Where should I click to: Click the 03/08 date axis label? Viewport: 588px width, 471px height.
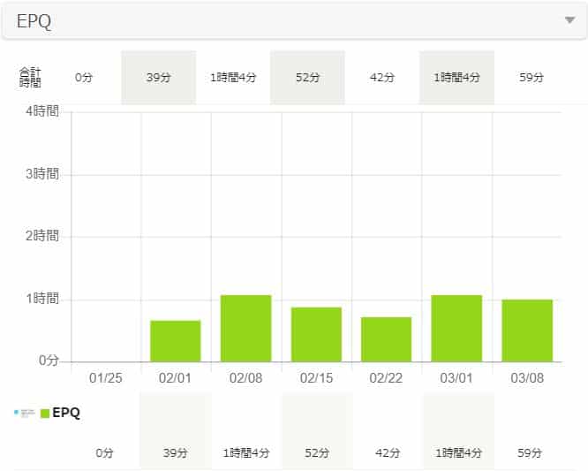527,377
